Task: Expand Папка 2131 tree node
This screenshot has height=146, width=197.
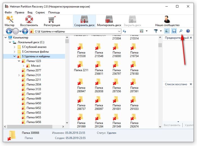Action: 19,75
